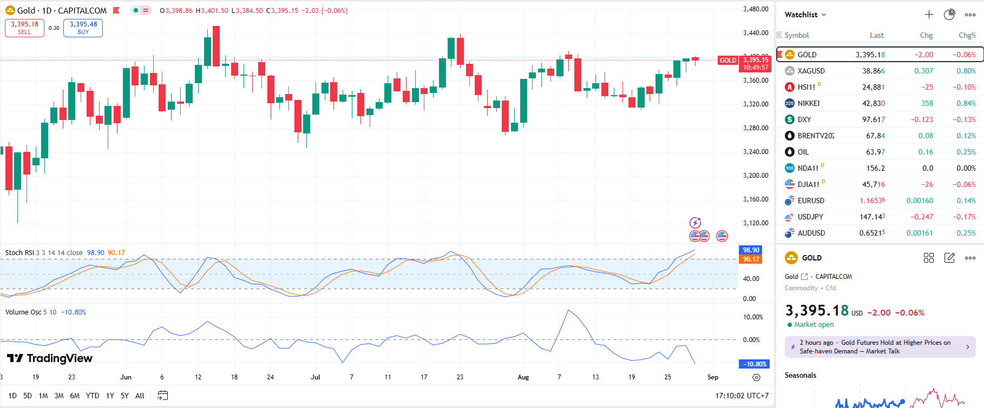Open the note editor icon for GOLD

[949, 258]
